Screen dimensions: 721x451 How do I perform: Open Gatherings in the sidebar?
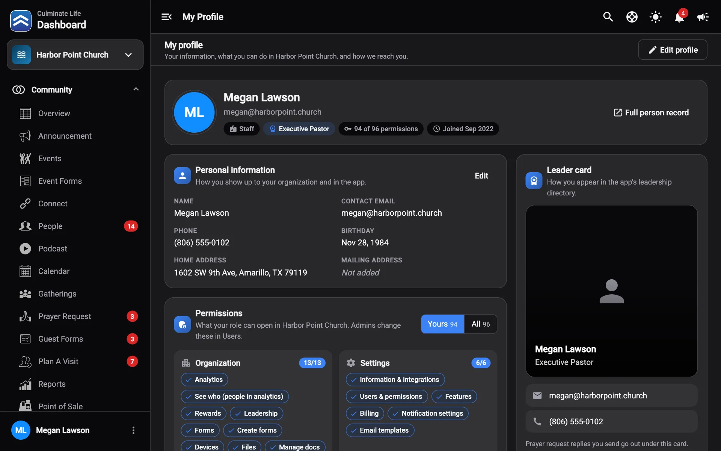(75, 294)
